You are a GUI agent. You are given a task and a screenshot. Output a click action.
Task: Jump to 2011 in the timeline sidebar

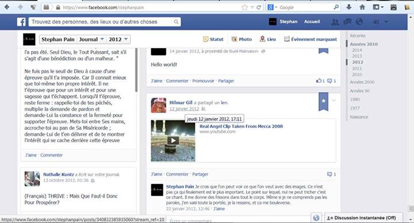356,68
